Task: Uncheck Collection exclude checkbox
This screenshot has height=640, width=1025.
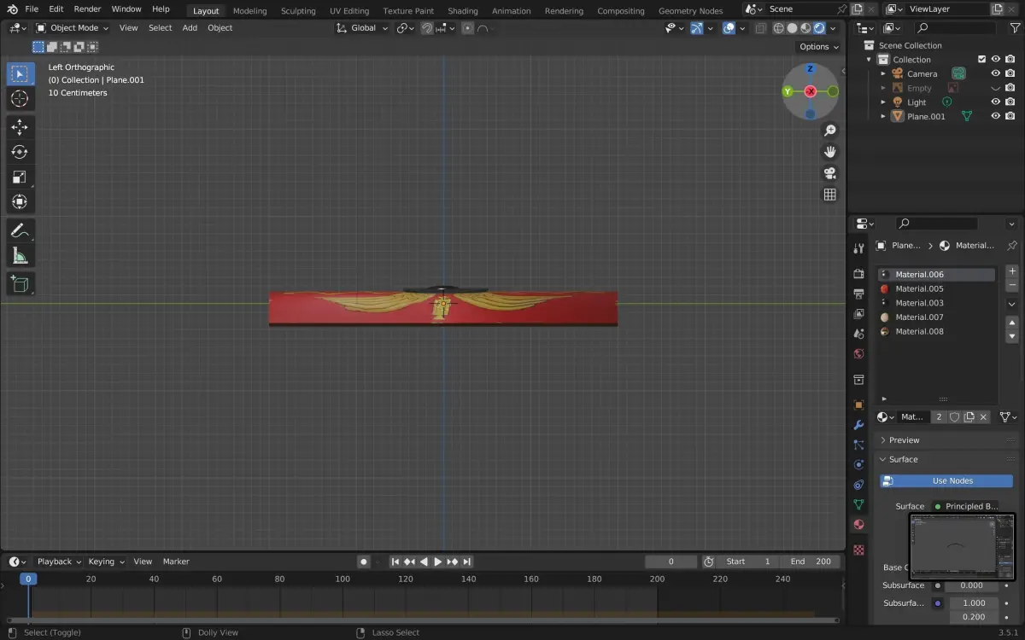Action: click(x=981, y=60)
